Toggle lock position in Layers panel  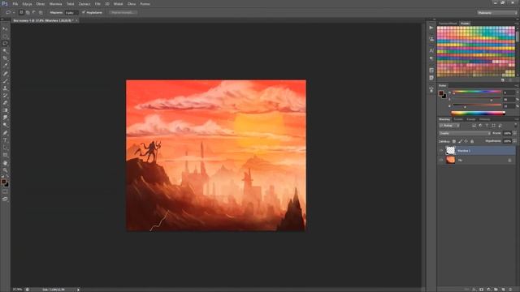466,141
